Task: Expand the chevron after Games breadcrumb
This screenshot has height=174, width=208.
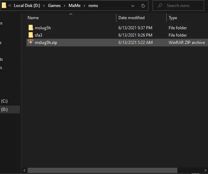Action: [64, 6]
